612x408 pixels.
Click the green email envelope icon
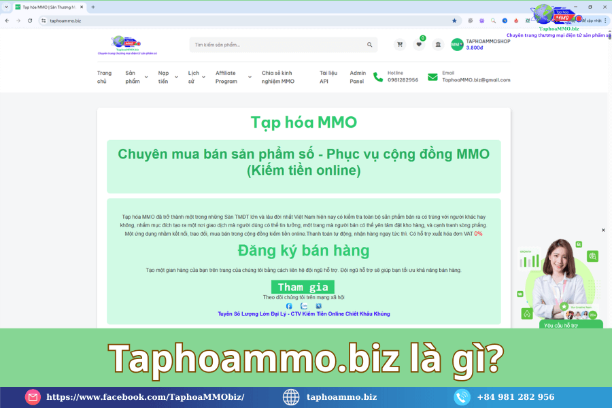[432, 77]
